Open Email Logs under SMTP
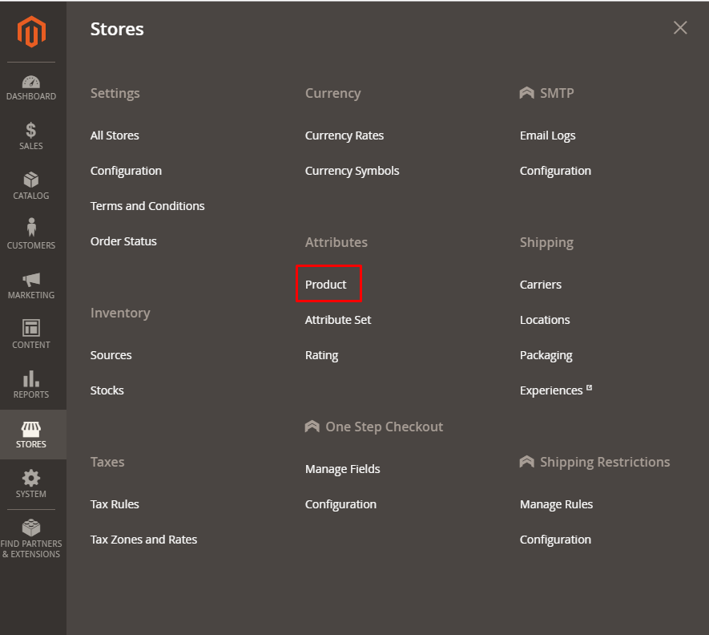 pos(547,135)
